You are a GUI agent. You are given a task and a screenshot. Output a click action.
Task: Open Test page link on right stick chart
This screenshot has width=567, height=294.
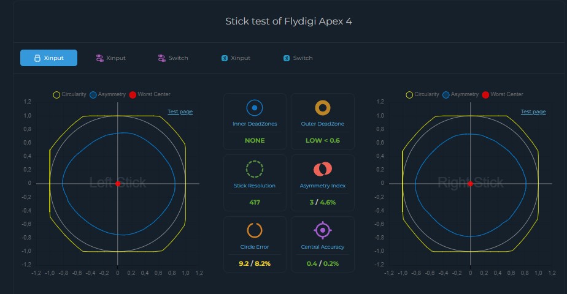pos(533,111)
